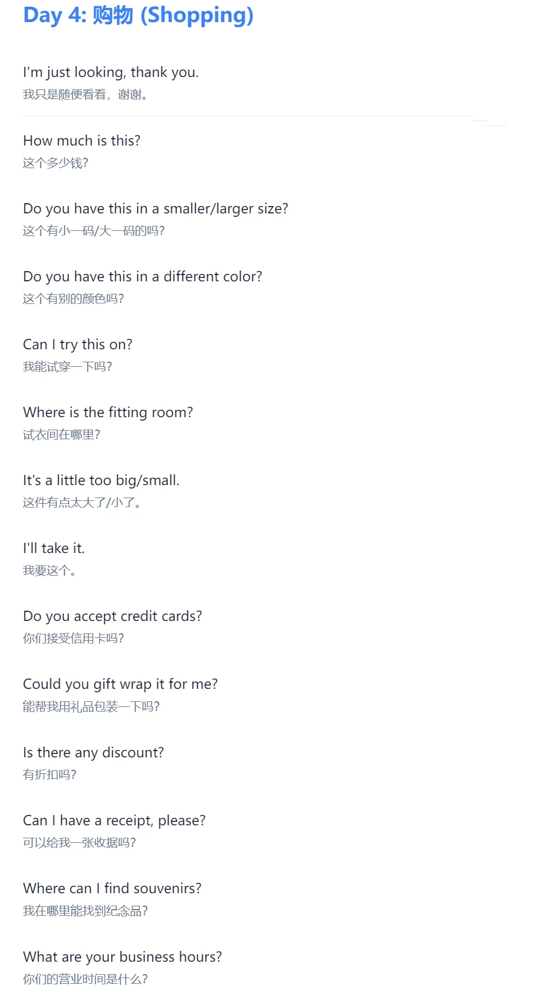Click the phrase 'Is there any discount?'

pos(93,752)
